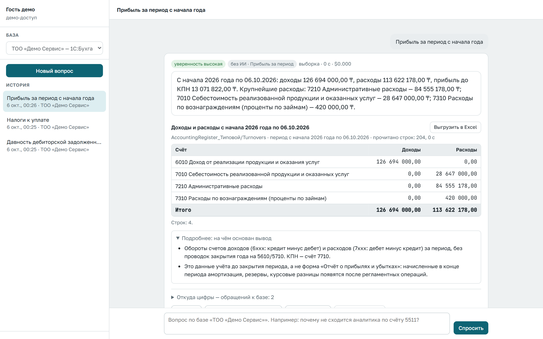Open the БАЗА database dropdown
Image resolution: width=543 pixels, height=339 pixels.
(54, 48)
